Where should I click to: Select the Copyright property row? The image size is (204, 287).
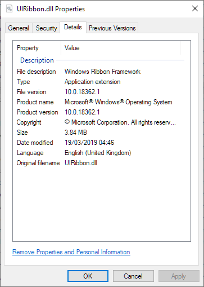[x=101, y=122]
